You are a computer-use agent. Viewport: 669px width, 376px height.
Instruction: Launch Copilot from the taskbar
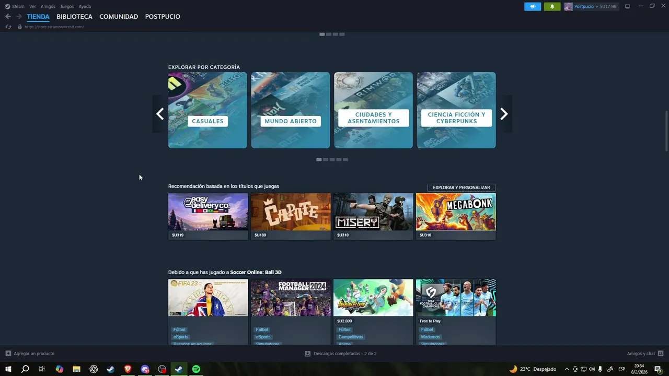click(59, 369)
